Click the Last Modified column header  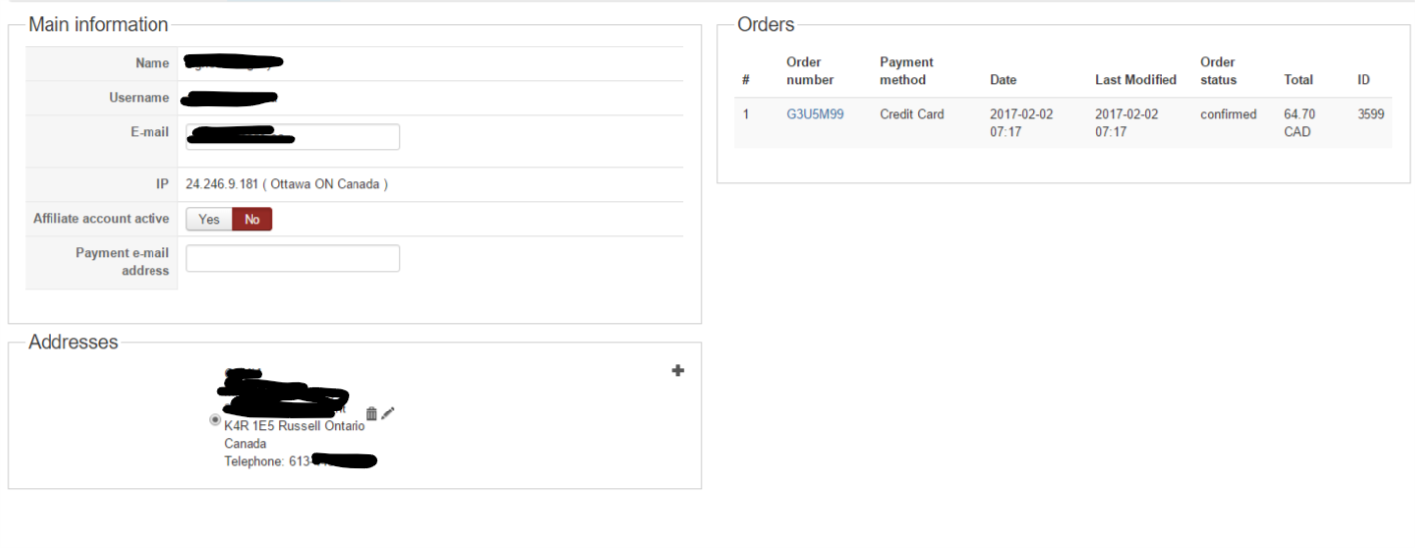pos(1136,80)
